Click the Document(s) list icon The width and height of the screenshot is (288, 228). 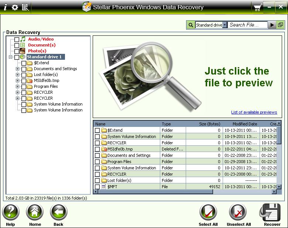click(x=23, y=45)
